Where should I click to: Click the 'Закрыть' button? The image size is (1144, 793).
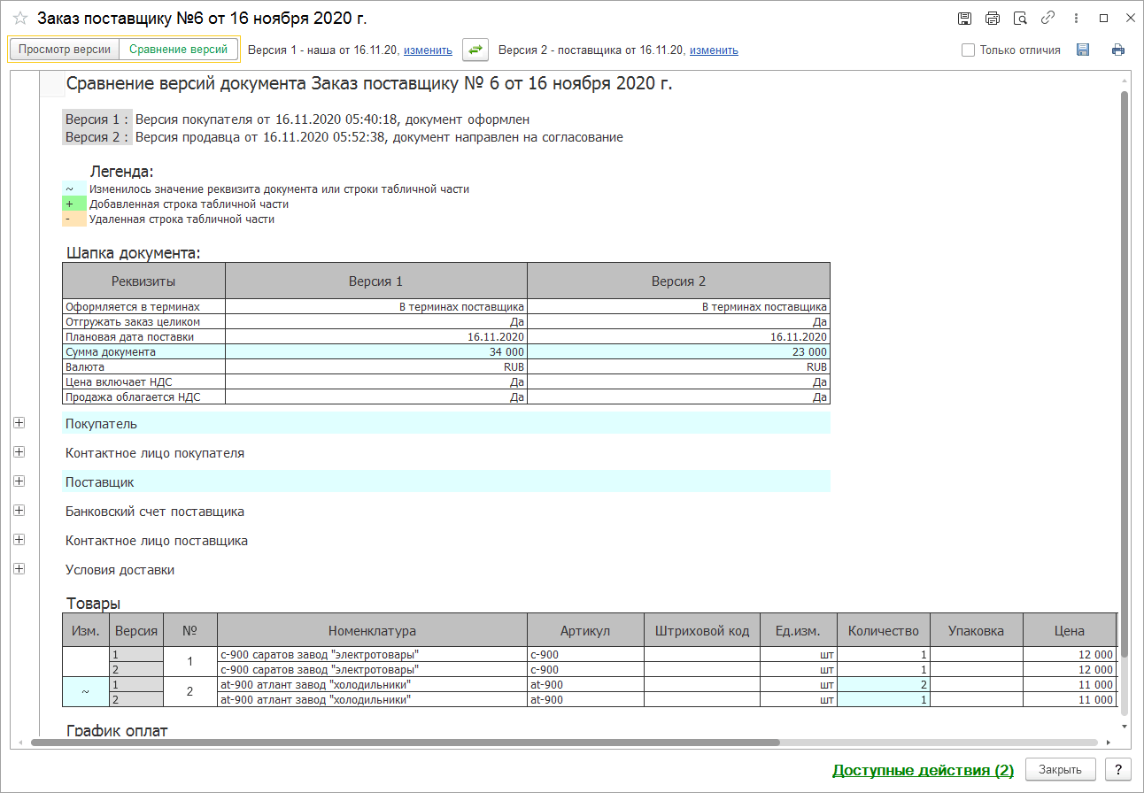(1061, 770)
